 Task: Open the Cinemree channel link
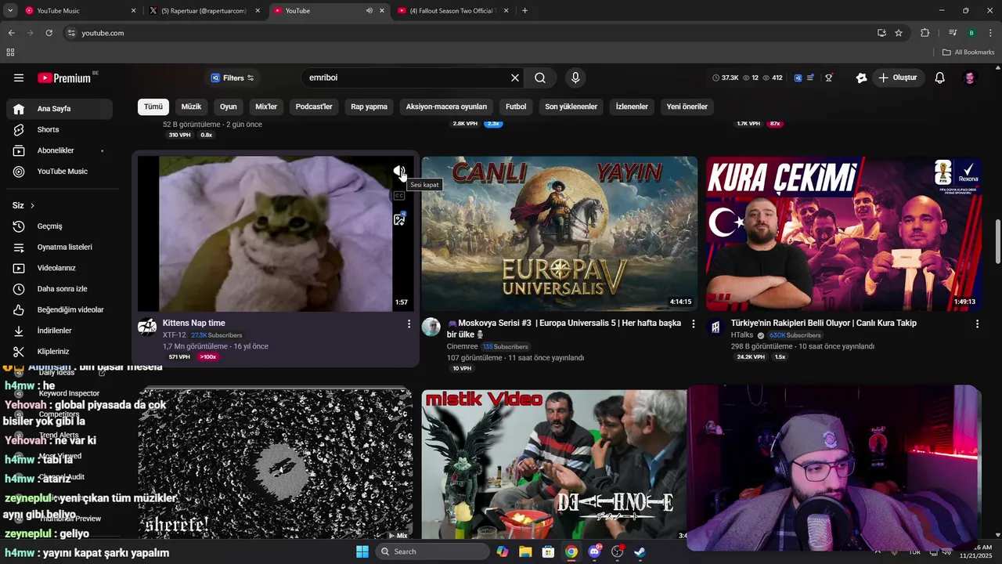point(462,346)
